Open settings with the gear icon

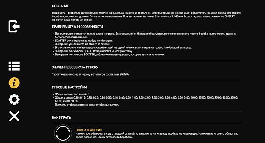point(14,99)
